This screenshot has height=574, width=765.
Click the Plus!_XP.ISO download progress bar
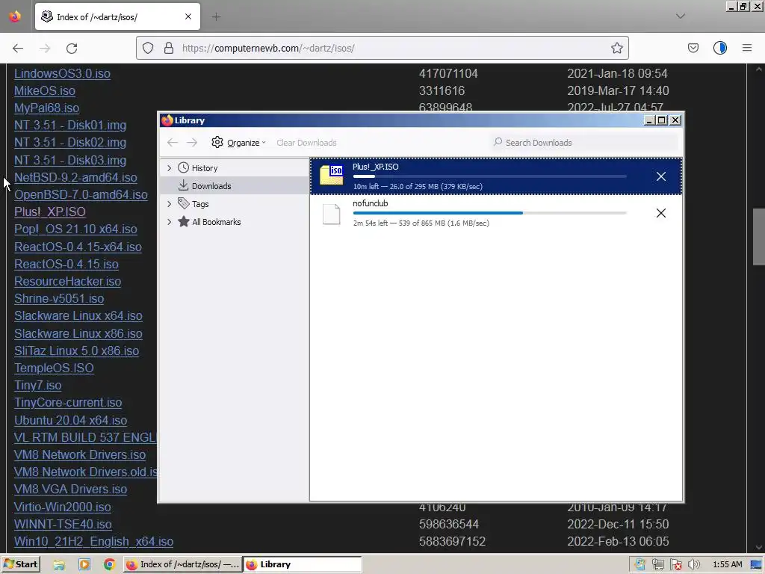490,176
